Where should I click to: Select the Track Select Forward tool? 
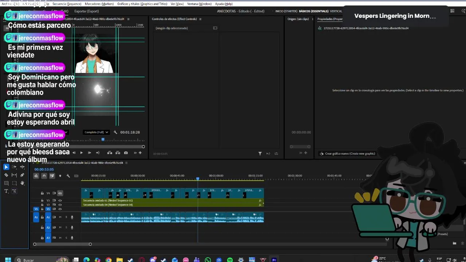pos(14,167)
